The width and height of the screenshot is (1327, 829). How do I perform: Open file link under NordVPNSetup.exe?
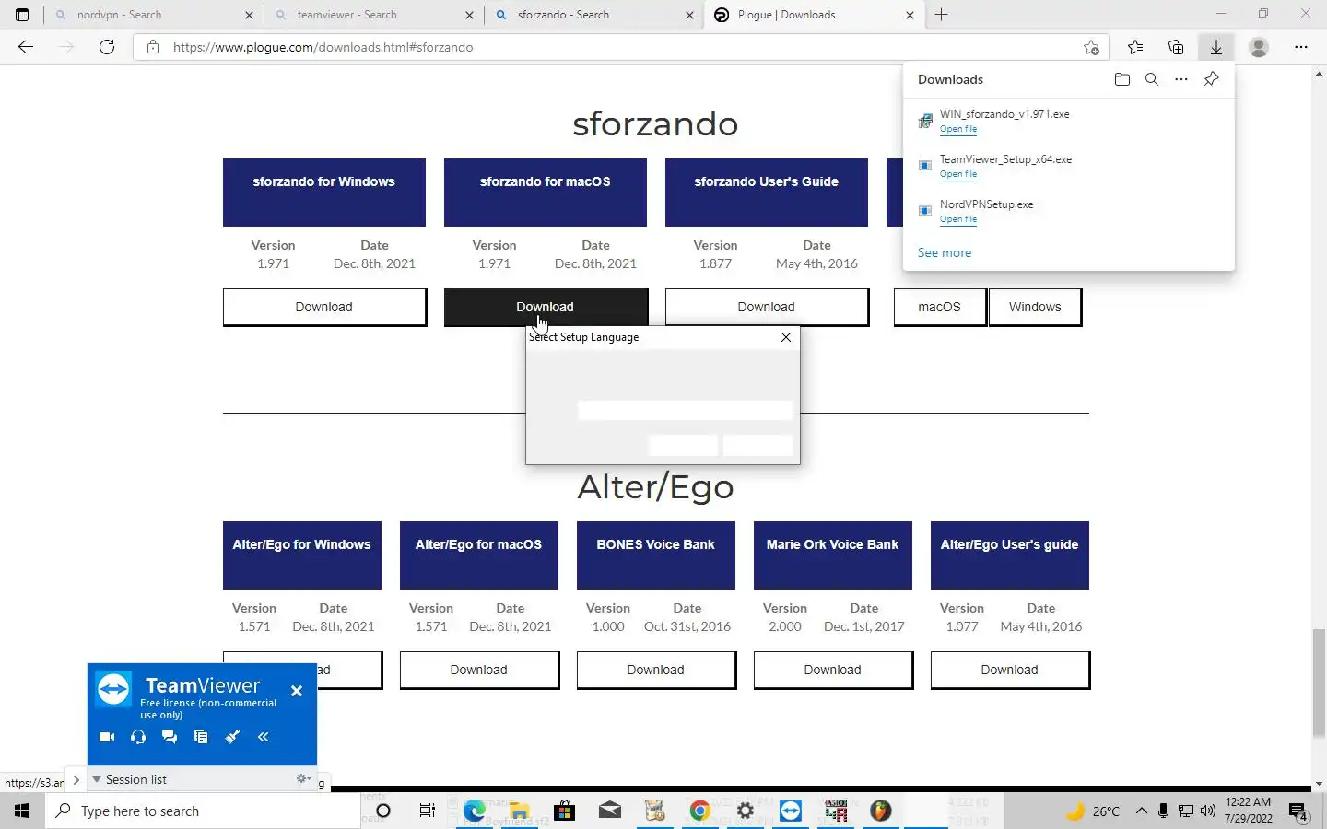tap(958, 219)
